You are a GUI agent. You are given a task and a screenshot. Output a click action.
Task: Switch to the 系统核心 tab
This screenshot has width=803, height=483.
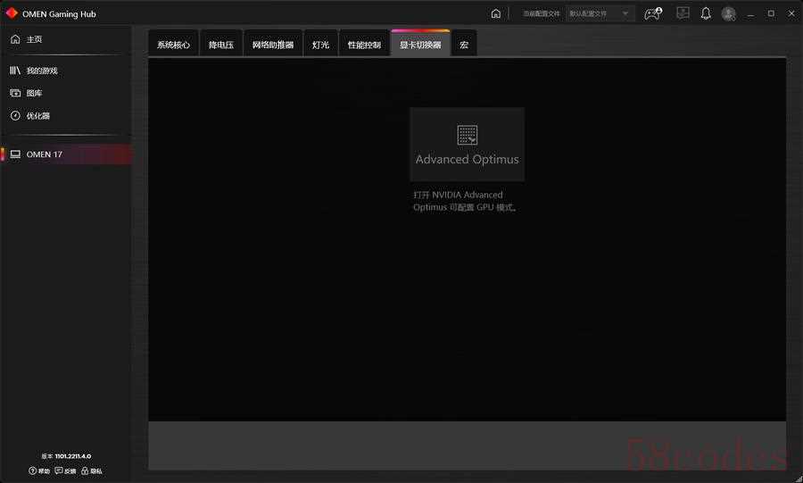pyautogui.click(x=173, y=45)
